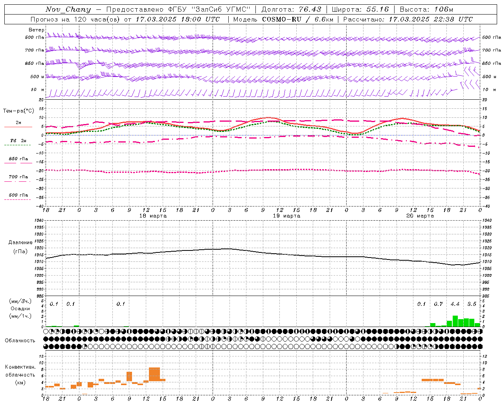Click the Тем-ра(°C) panel label

18,111
